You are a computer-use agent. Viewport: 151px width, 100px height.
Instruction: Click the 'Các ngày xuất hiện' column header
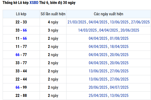[x=108, y=14]
